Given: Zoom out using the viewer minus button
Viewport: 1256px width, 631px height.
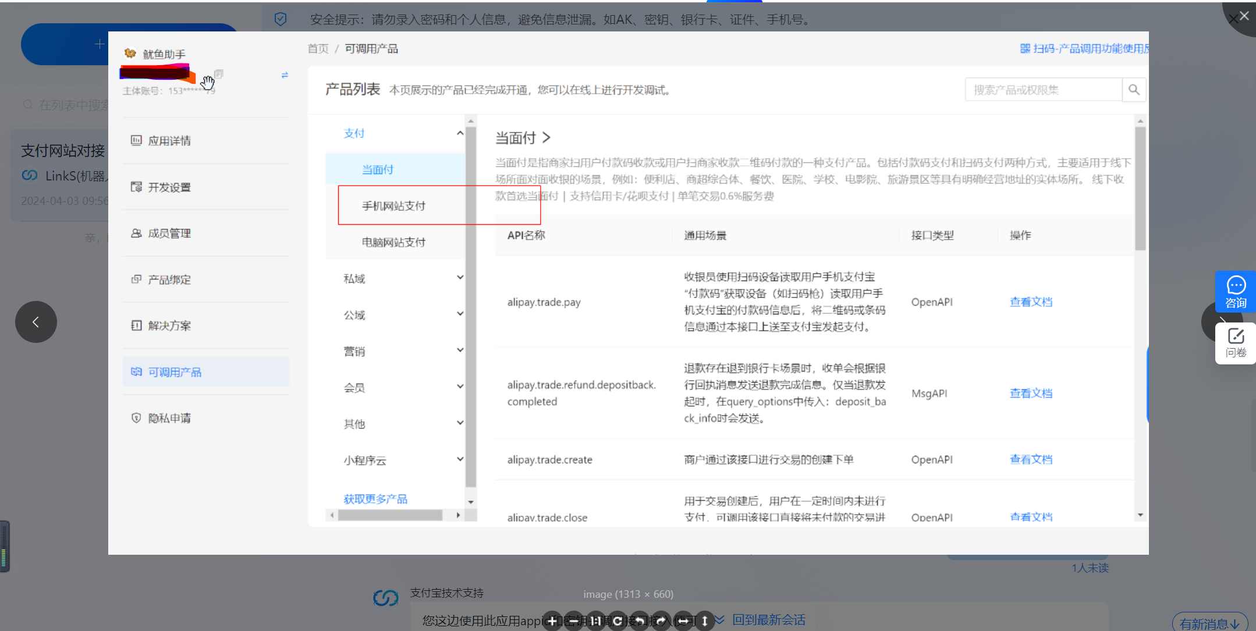Looking at the screenshot, I should pyautogui.click(x=574, y=621).
